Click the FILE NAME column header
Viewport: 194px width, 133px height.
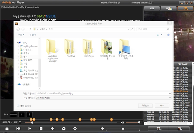click(x=182, y=64)
